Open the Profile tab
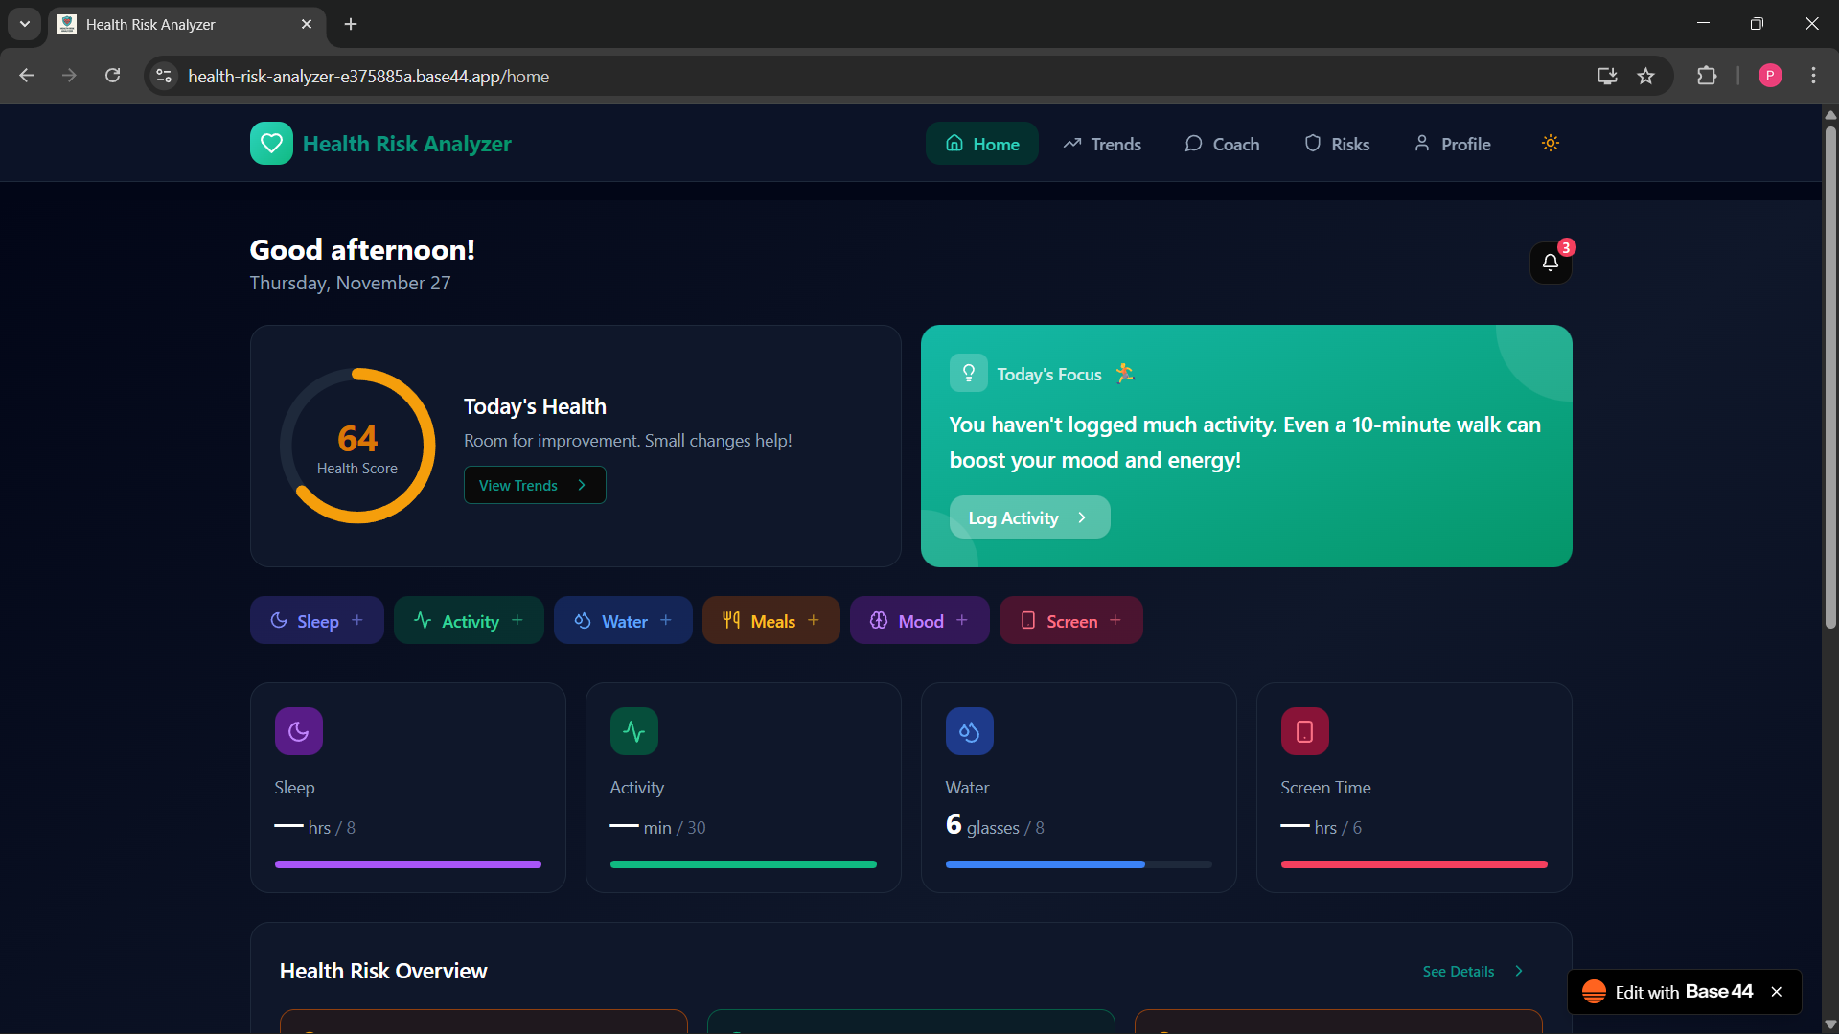1839x1034 pixels. click(x=1453, y=144)
